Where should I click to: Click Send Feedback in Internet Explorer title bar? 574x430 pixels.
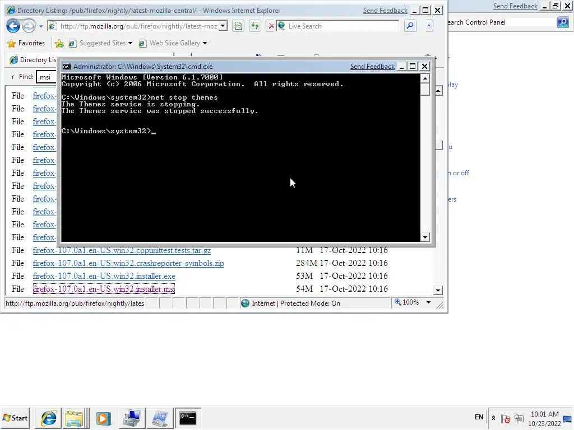pos(385,11)
